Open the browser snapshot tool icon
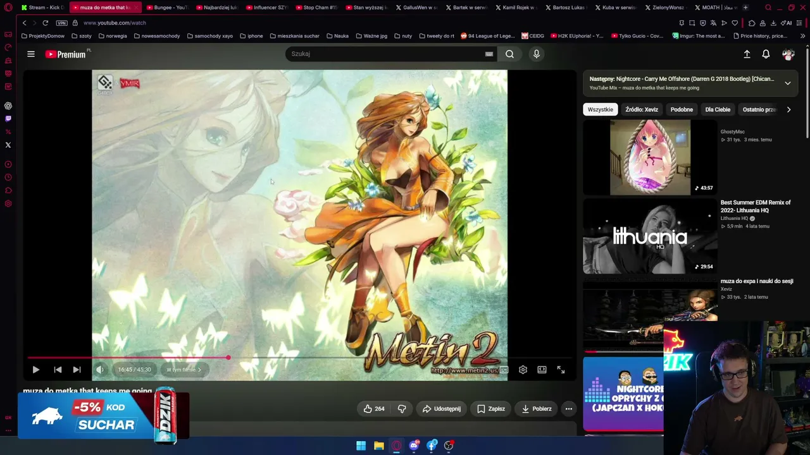Viewport: 810px width, 455px height. click(x=692, y=23)
